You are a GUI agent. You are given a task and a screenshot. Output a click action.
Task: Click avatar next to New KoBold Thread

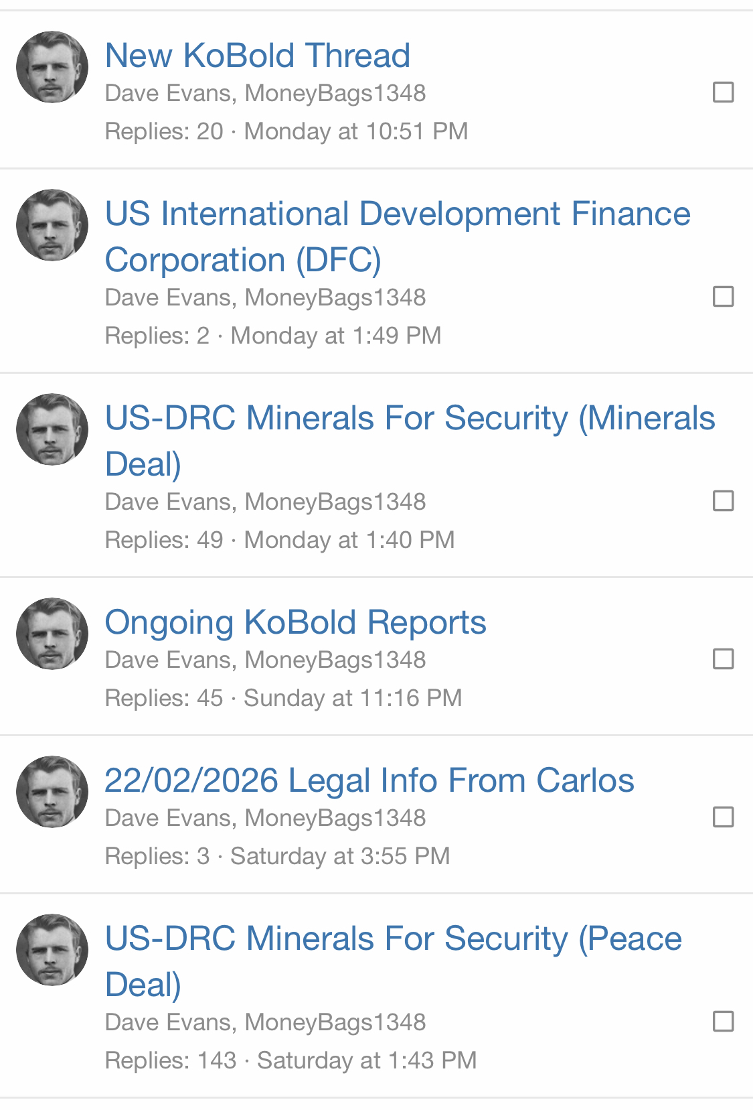pos(52,67)
